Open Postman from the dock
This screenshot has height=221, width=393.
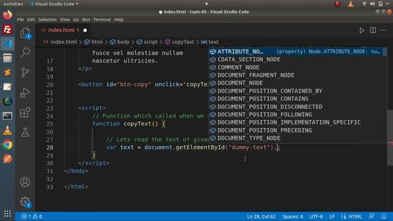pyautogui.click(x=7, y=159)
